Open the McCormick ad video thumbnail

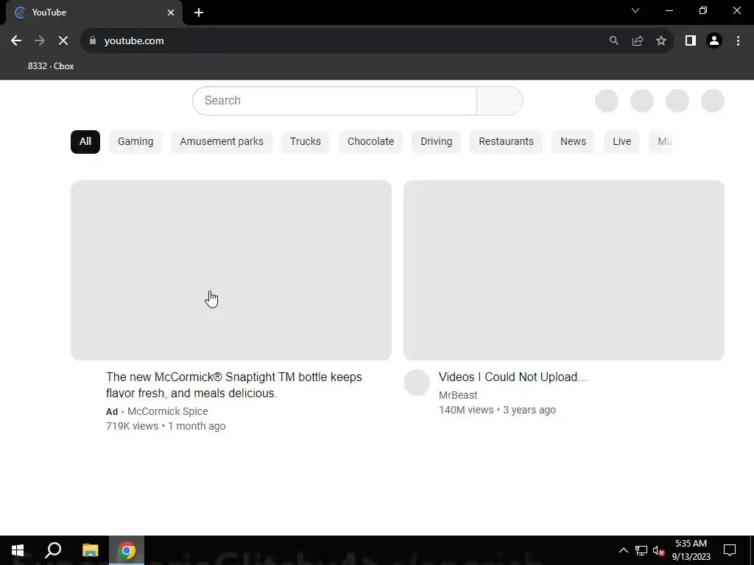[231, 271]
